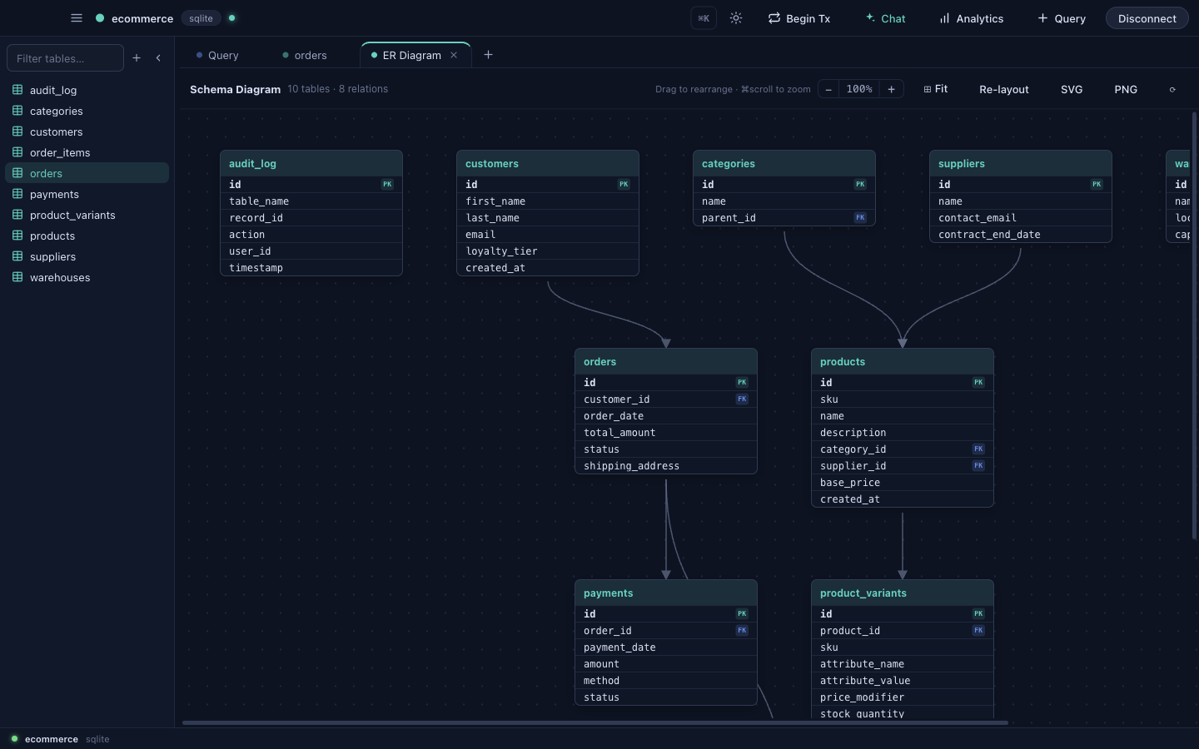Add a new tab with plus icon

point(489,55)
